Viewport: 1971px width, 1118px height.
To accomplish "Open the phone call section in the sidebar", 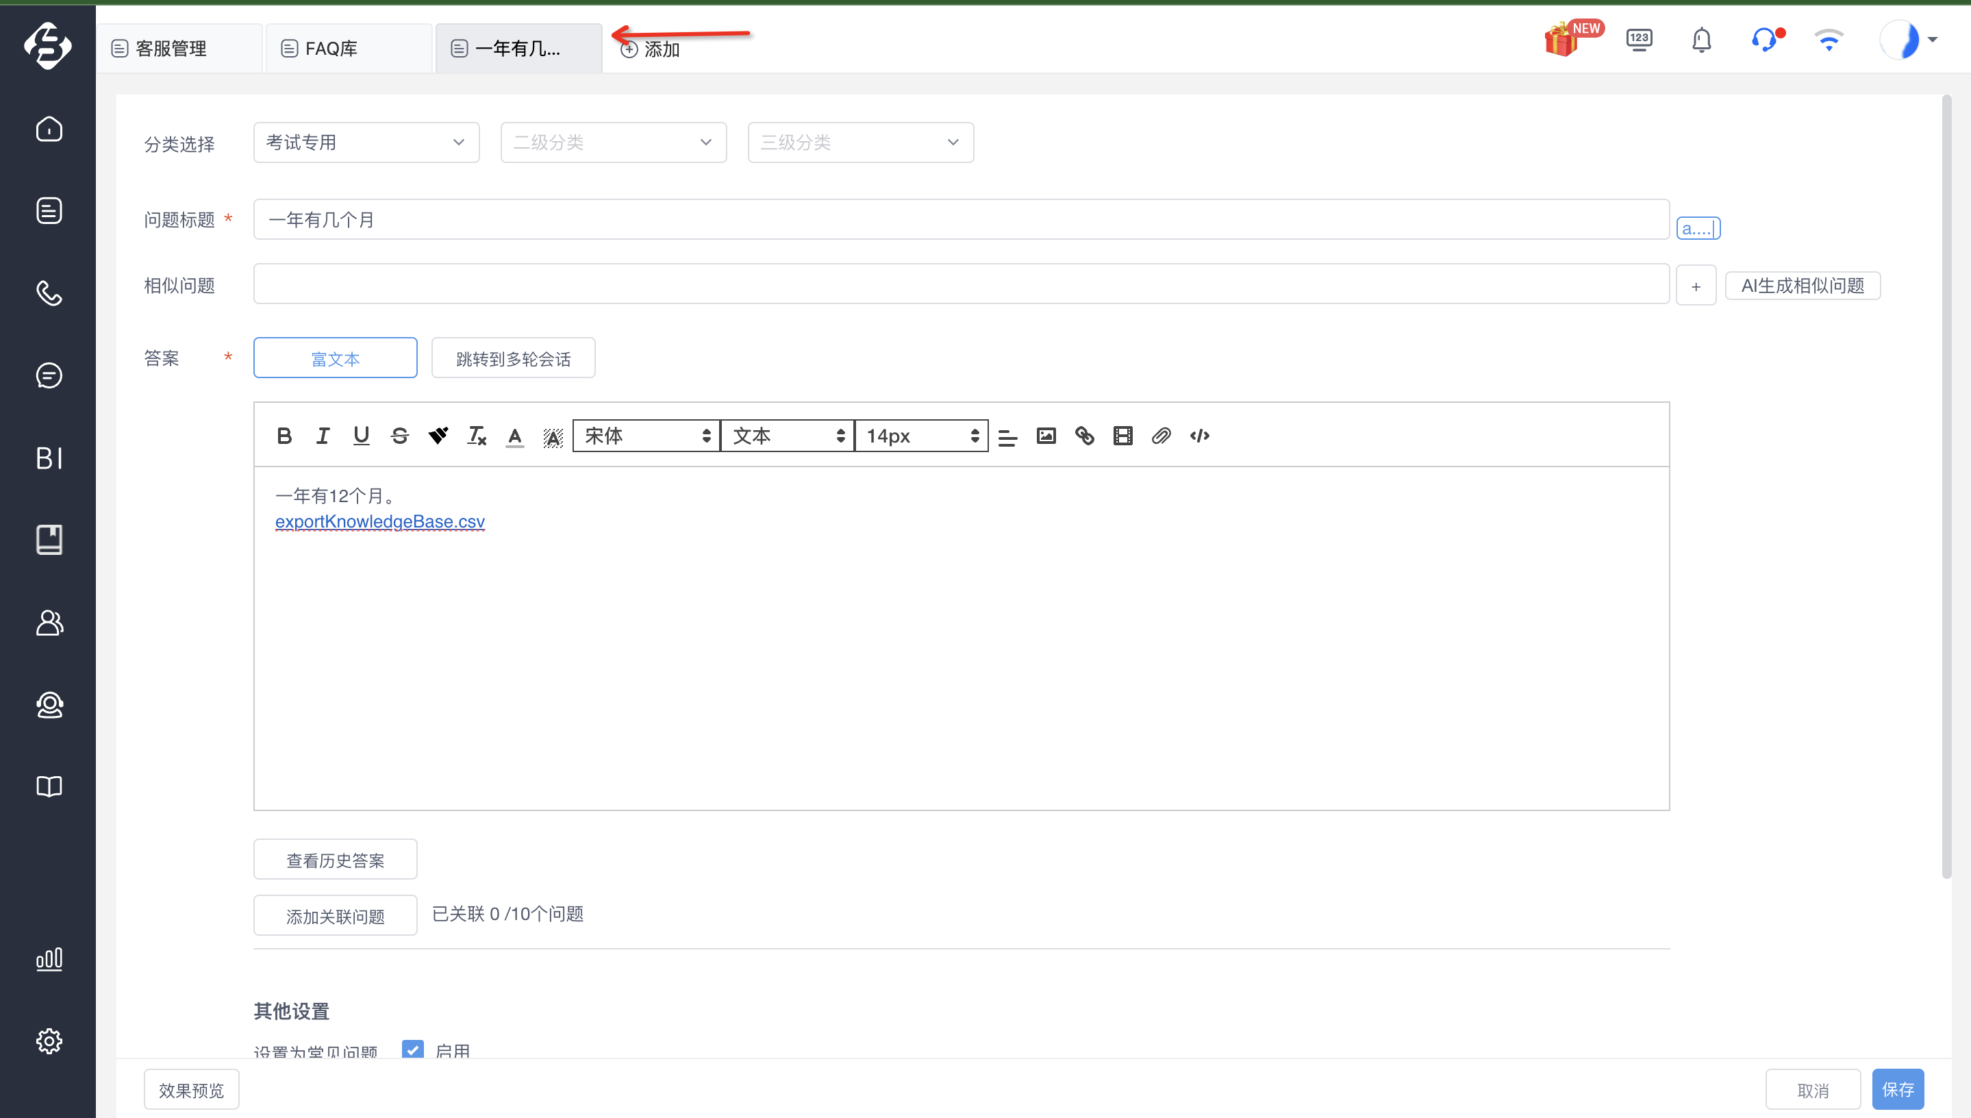I will click(x=49, y=293).
